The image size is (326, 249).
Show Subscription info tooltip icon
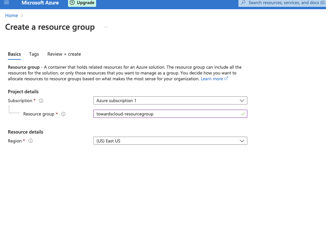tap(41, 101)
